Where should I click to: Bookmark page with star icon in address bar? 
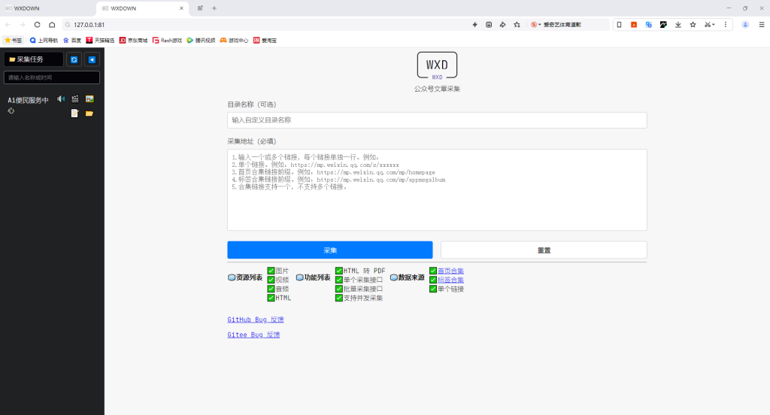point(517,25)
